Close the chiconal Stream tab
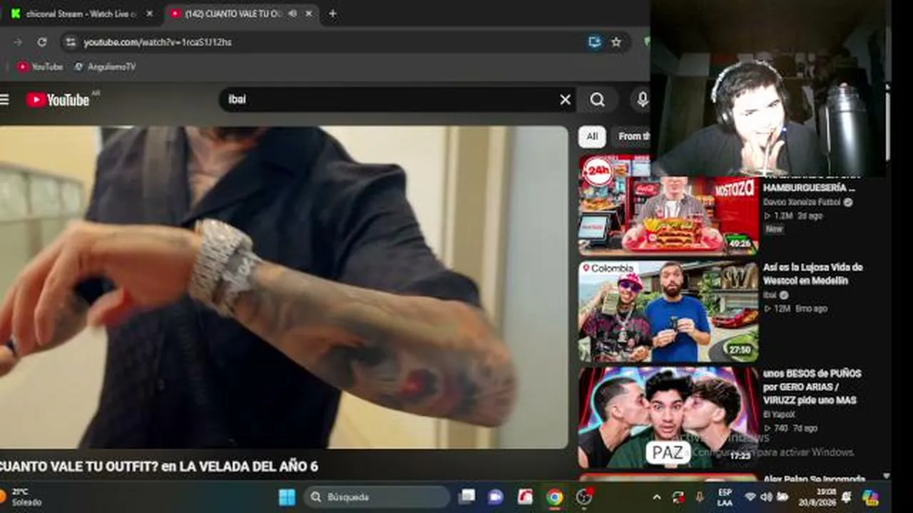This screenshot has height=513, width=913. pos(148,14)
